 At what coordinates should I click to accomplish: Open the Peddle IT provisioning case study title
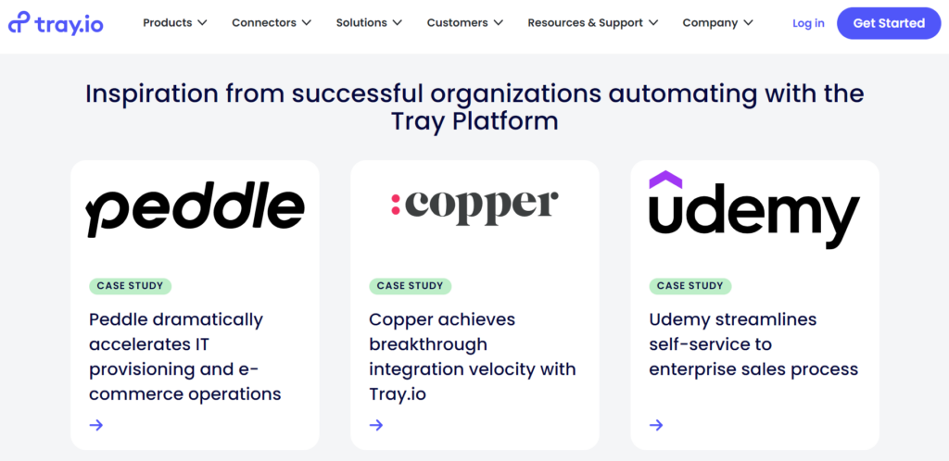click(x=185, y=356)
